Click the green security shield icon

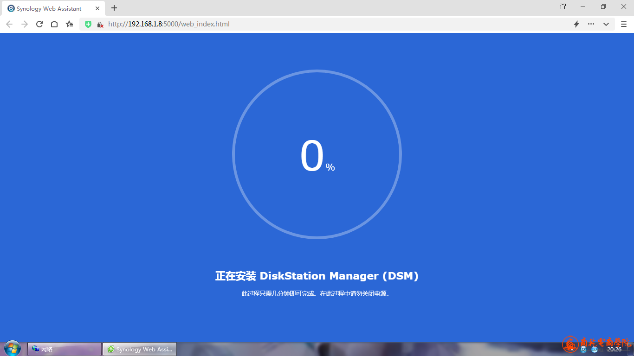[x=88, y=24]
